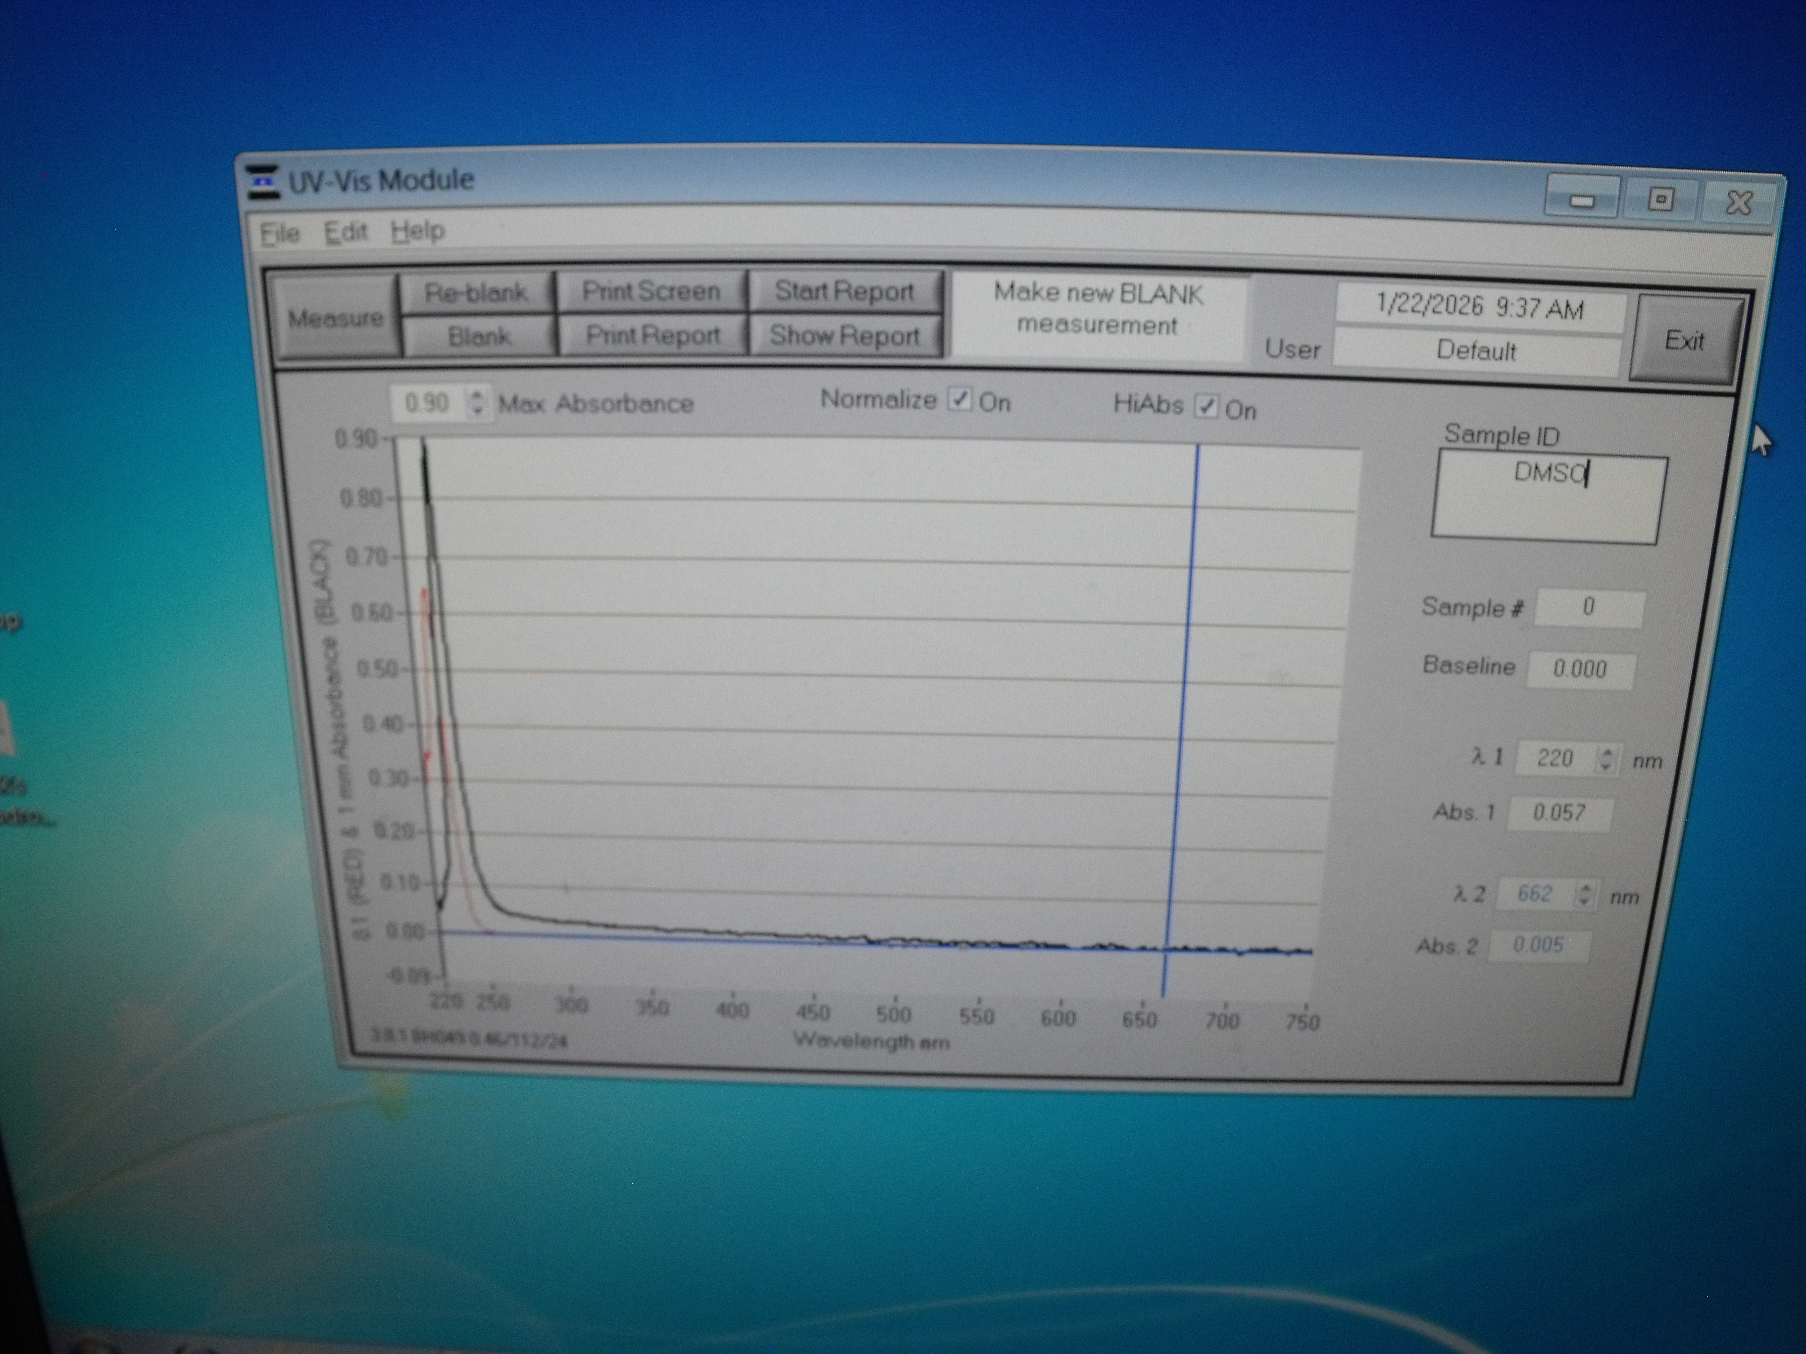Adjust the λ1 wavelength stepper arrows
The height and width of the screenshot is (1354, 1806).
pos(1606,759)
